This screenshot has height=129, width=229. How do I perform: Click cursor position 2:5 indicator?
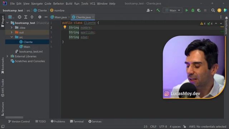point(146,126)
